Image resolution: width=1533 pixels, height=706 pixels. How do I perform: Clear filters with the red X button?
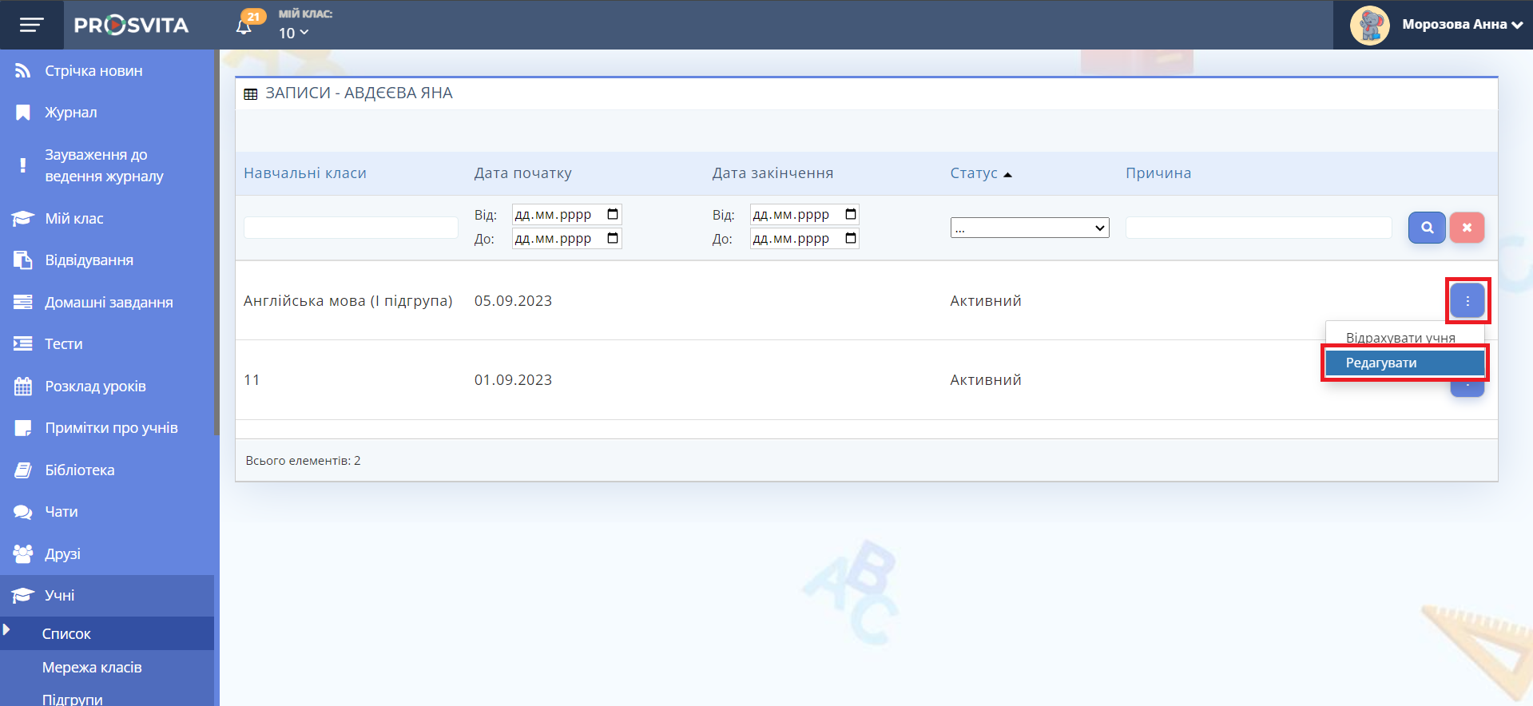tap(1467, 228)
